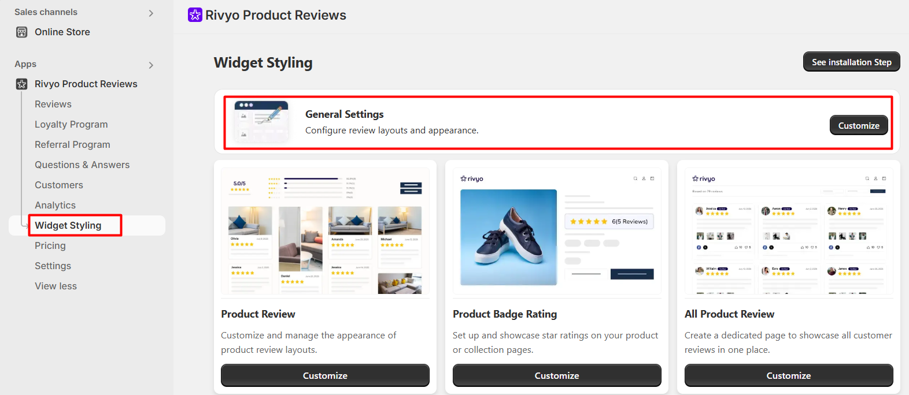Click the Product Review card title
The width and height of the screenshot is (909, 395).
(x=258, y=314)
